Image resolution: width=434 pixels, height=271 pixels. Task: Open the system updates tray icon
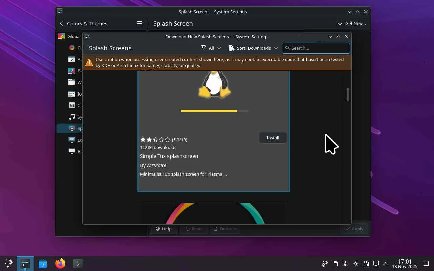pos(325,264)
